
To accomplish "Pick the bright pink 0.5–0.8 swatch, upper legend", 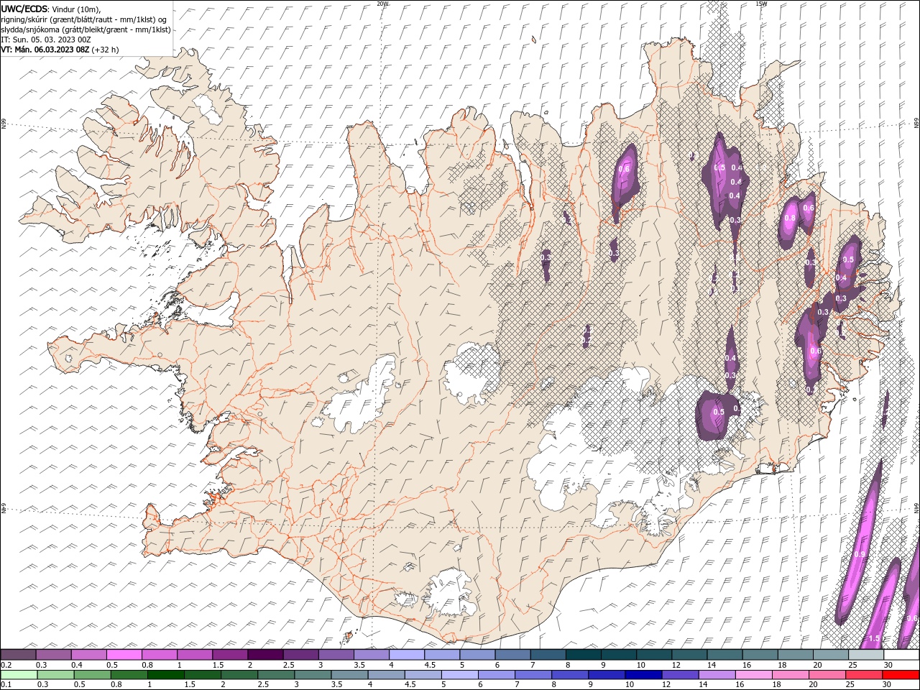I will (124, 655).
